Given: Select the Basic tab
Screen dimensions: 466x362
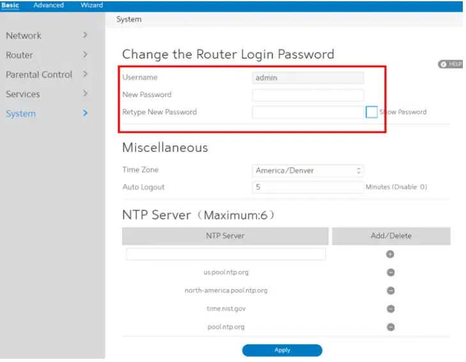Looking at the screenshot, I should (10, 5).
